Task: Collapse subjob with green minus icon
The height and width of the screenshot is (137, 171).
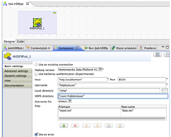Action: pyautogui.click(x=54, y=13)
